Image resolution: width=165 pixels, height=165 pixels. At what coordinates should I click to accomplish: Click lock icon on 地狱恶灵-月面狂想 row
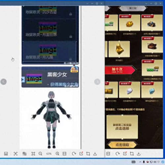click(x=71, y=36)
